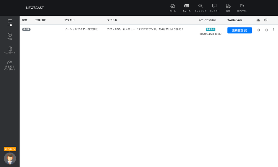
Task: Click the help support avatar
Action: click(10, 158)
